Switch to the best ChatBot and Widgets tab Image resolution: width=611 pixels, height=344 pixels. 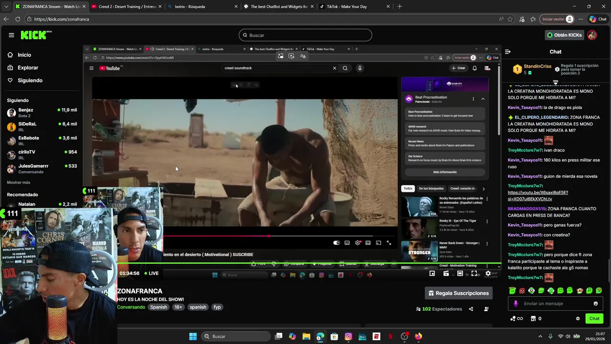pyautogui.click(x=279, y=6)
